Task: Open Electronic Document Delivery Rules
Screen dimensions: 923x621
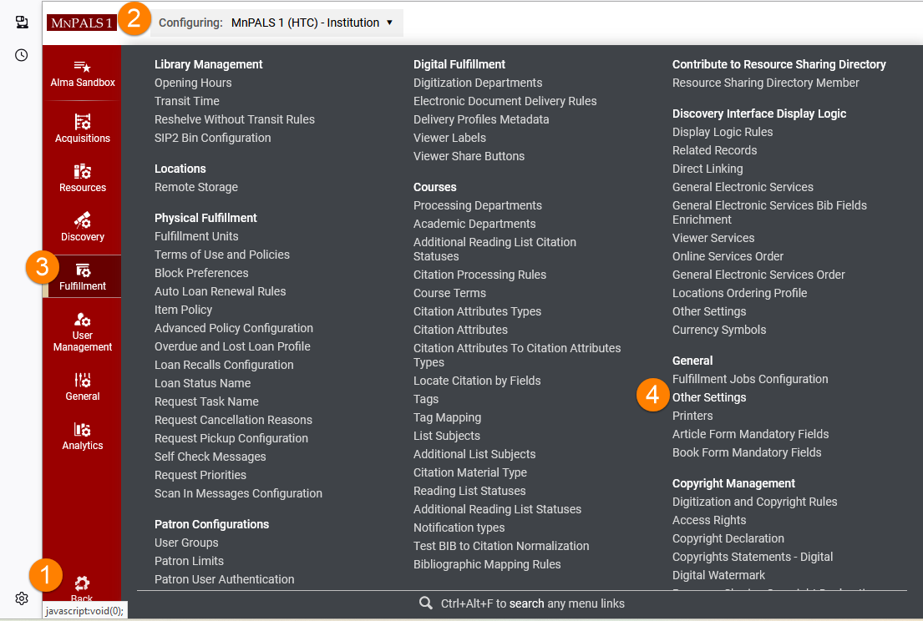Action: click(505, 101)
